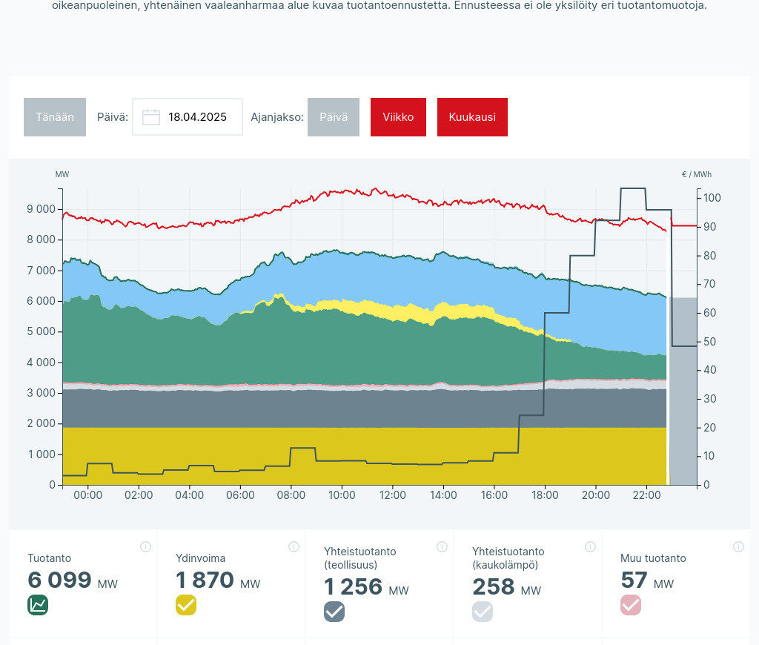
Task: Uncheck the yellow Ydinvoima checkbox
Action: click(186, 605)
